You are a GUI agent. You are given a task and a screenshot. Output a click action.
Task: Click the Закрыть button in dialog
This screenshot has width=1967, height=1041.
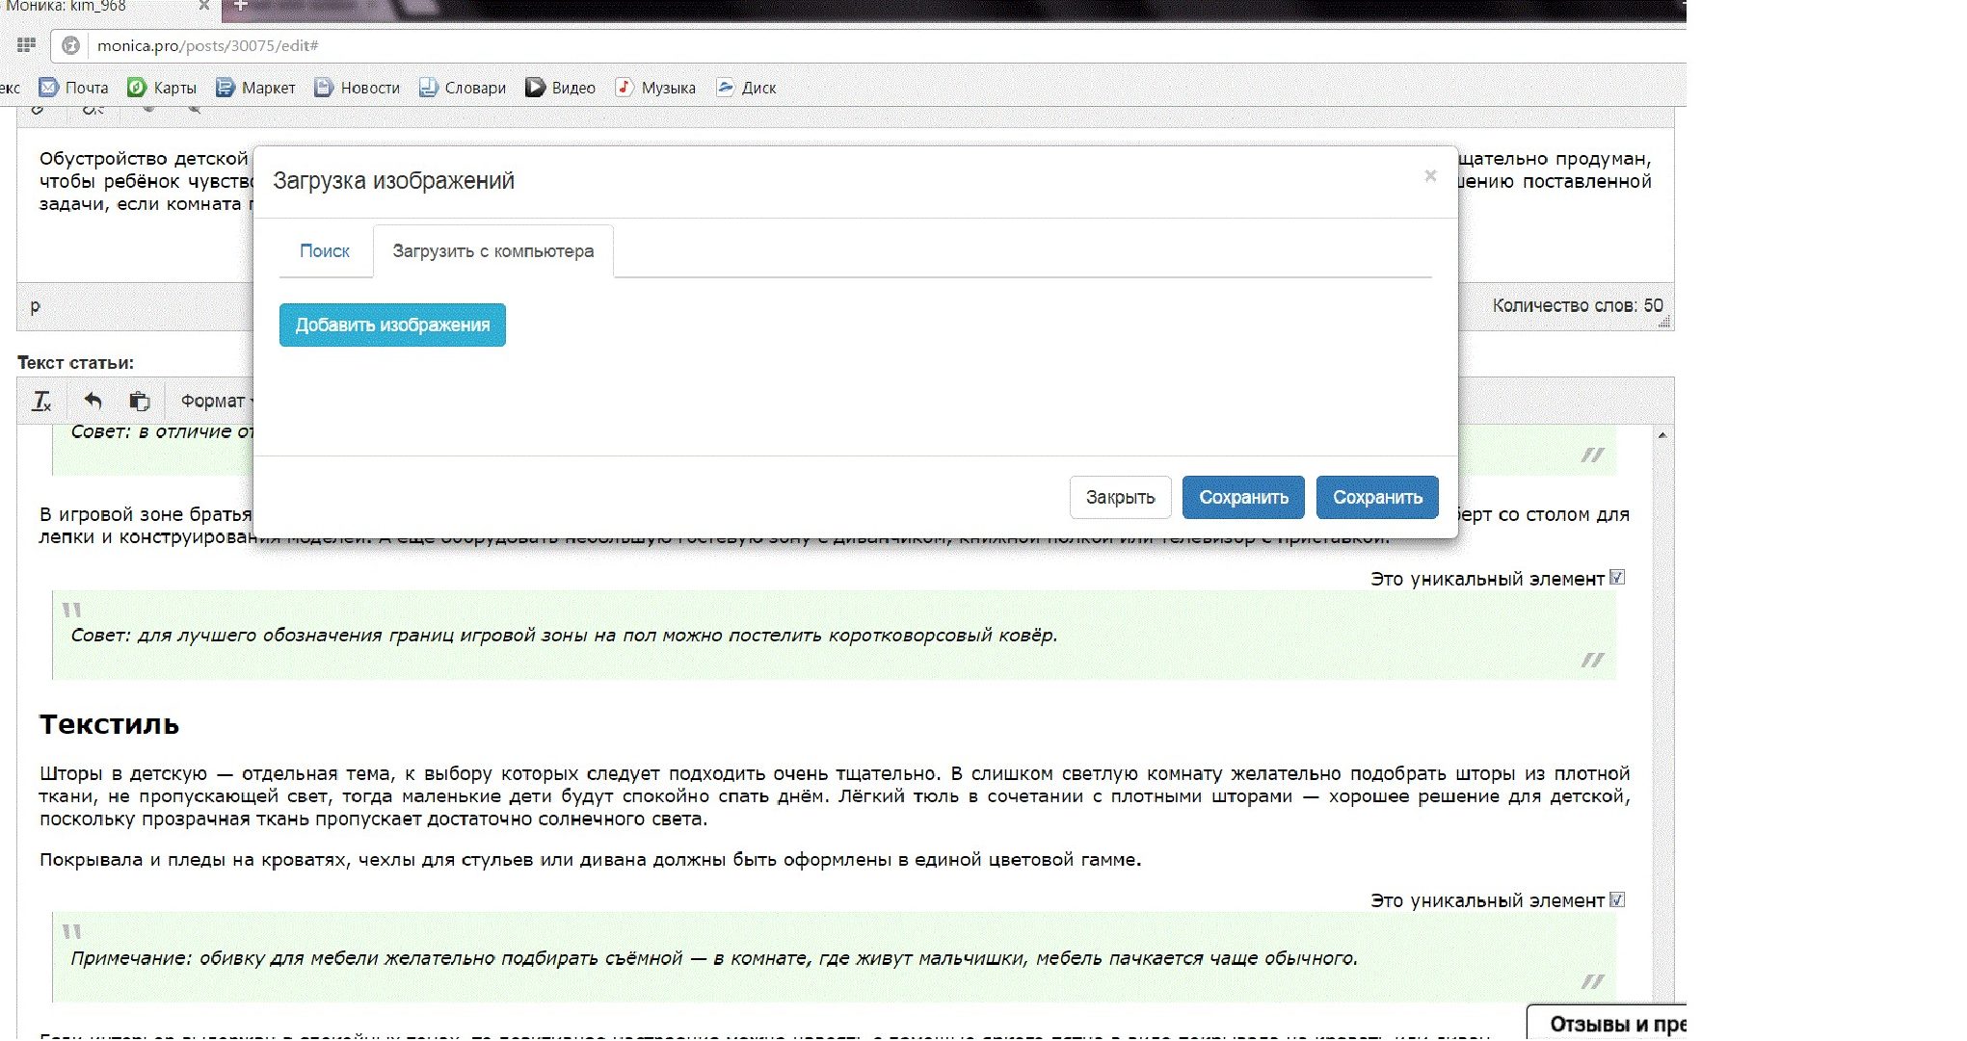pos(1120,497)
